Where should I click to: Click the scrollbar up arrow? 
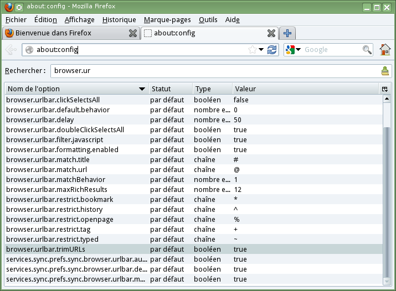(387, 99)
